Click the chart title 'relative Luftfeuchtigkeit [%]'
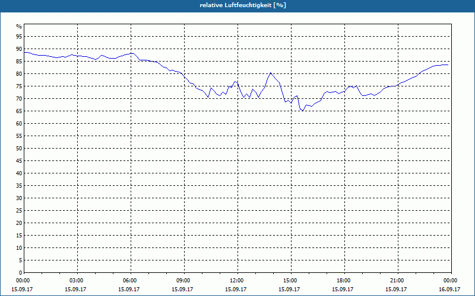 pyautogui.click(x=243, y=5)
